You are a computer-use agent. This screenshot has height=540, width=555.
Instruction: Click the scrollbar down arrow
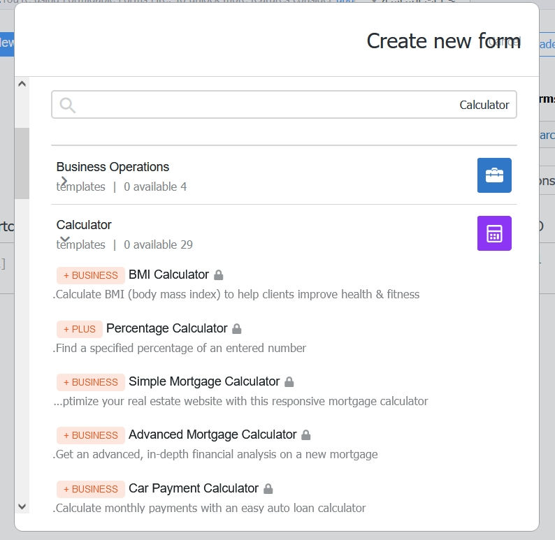click(x=22, y=506)
